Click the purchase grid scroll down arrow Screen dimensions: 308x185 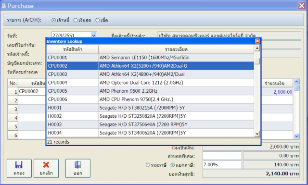click(296, 136)
